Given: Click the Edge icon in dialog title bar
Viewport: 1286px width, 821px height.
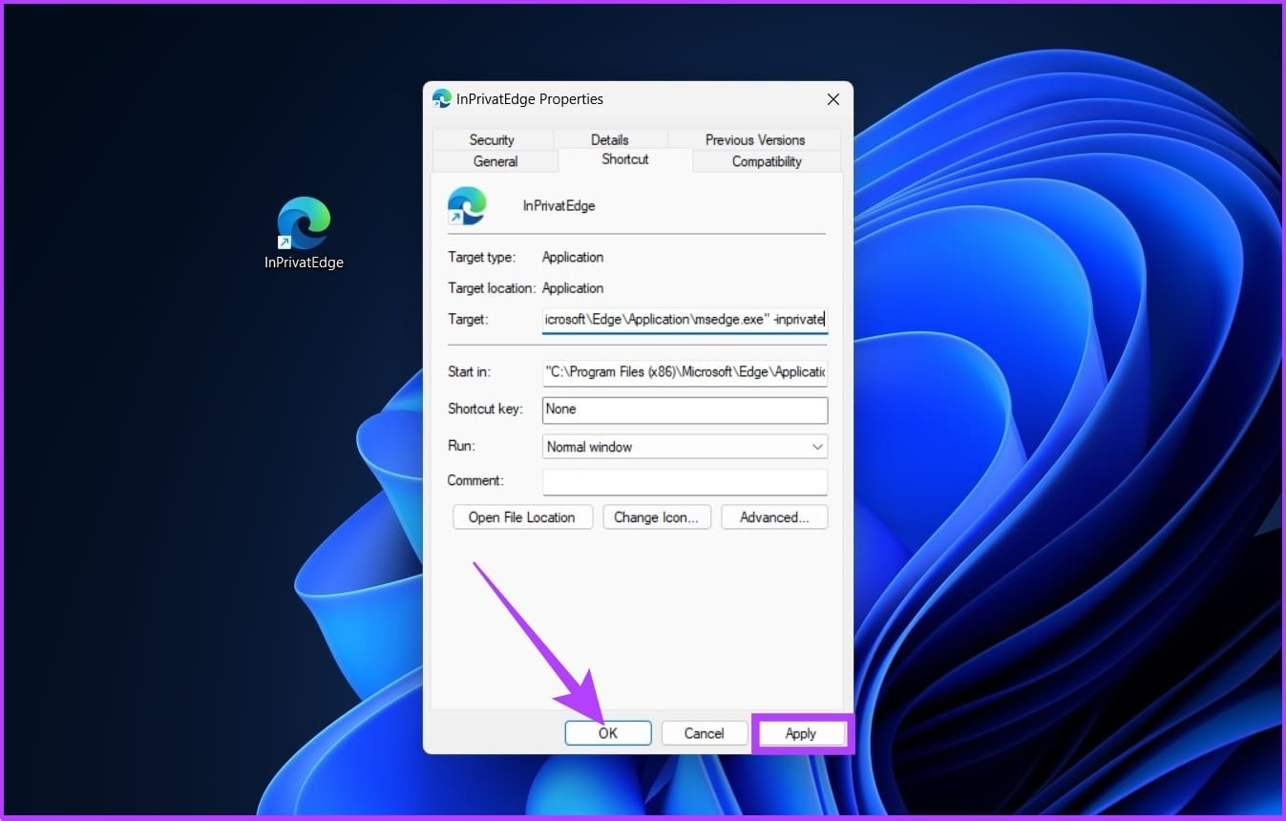Looking at the screenshot, I should click(441, 98).
